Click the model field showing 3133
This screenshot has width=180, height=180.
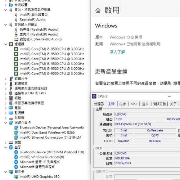point(140,119)
